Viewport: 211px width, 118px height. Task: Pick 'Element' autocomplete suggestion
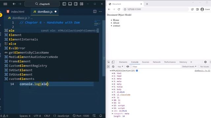[x=51, y=35]
